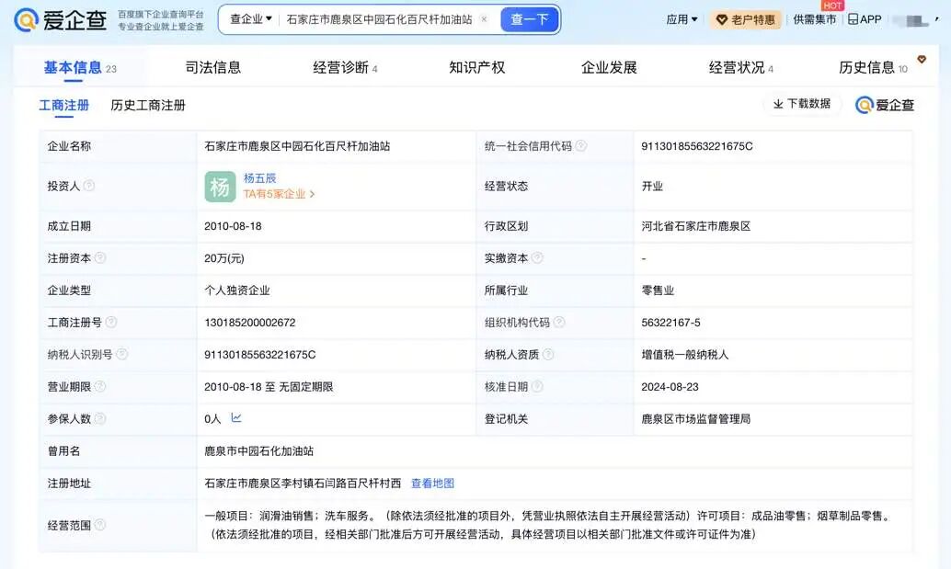This screenshot has height=569, width=951.
Task: Click the 爱企查 logo in header
Action: (60, 20)
